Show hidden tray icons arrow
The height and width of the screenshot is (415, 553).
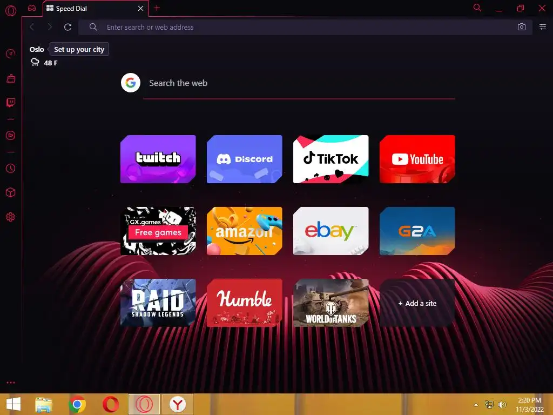pyautogui.click(x=476, y=405)
